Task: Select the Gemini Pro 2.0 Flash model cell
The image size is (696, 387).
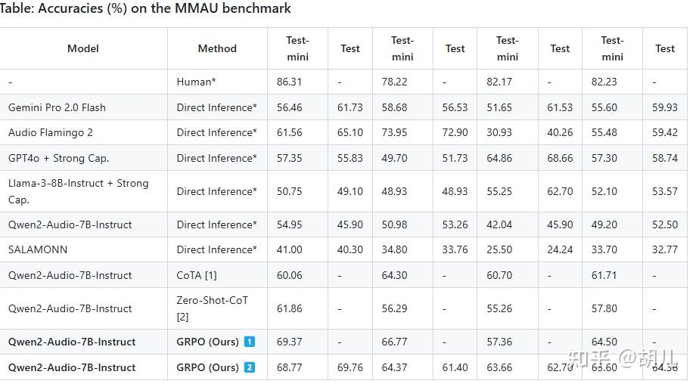Action: coord(57,107)
